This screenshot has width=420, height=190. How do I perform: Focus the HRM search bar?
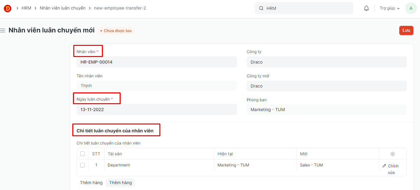[x=304, y=8]
